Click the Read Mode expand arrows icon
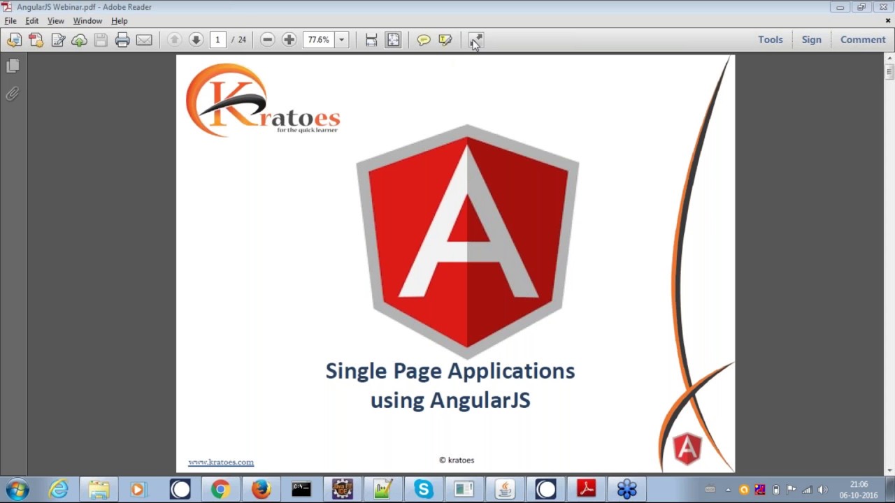895x503 pixels. (475, 40)
